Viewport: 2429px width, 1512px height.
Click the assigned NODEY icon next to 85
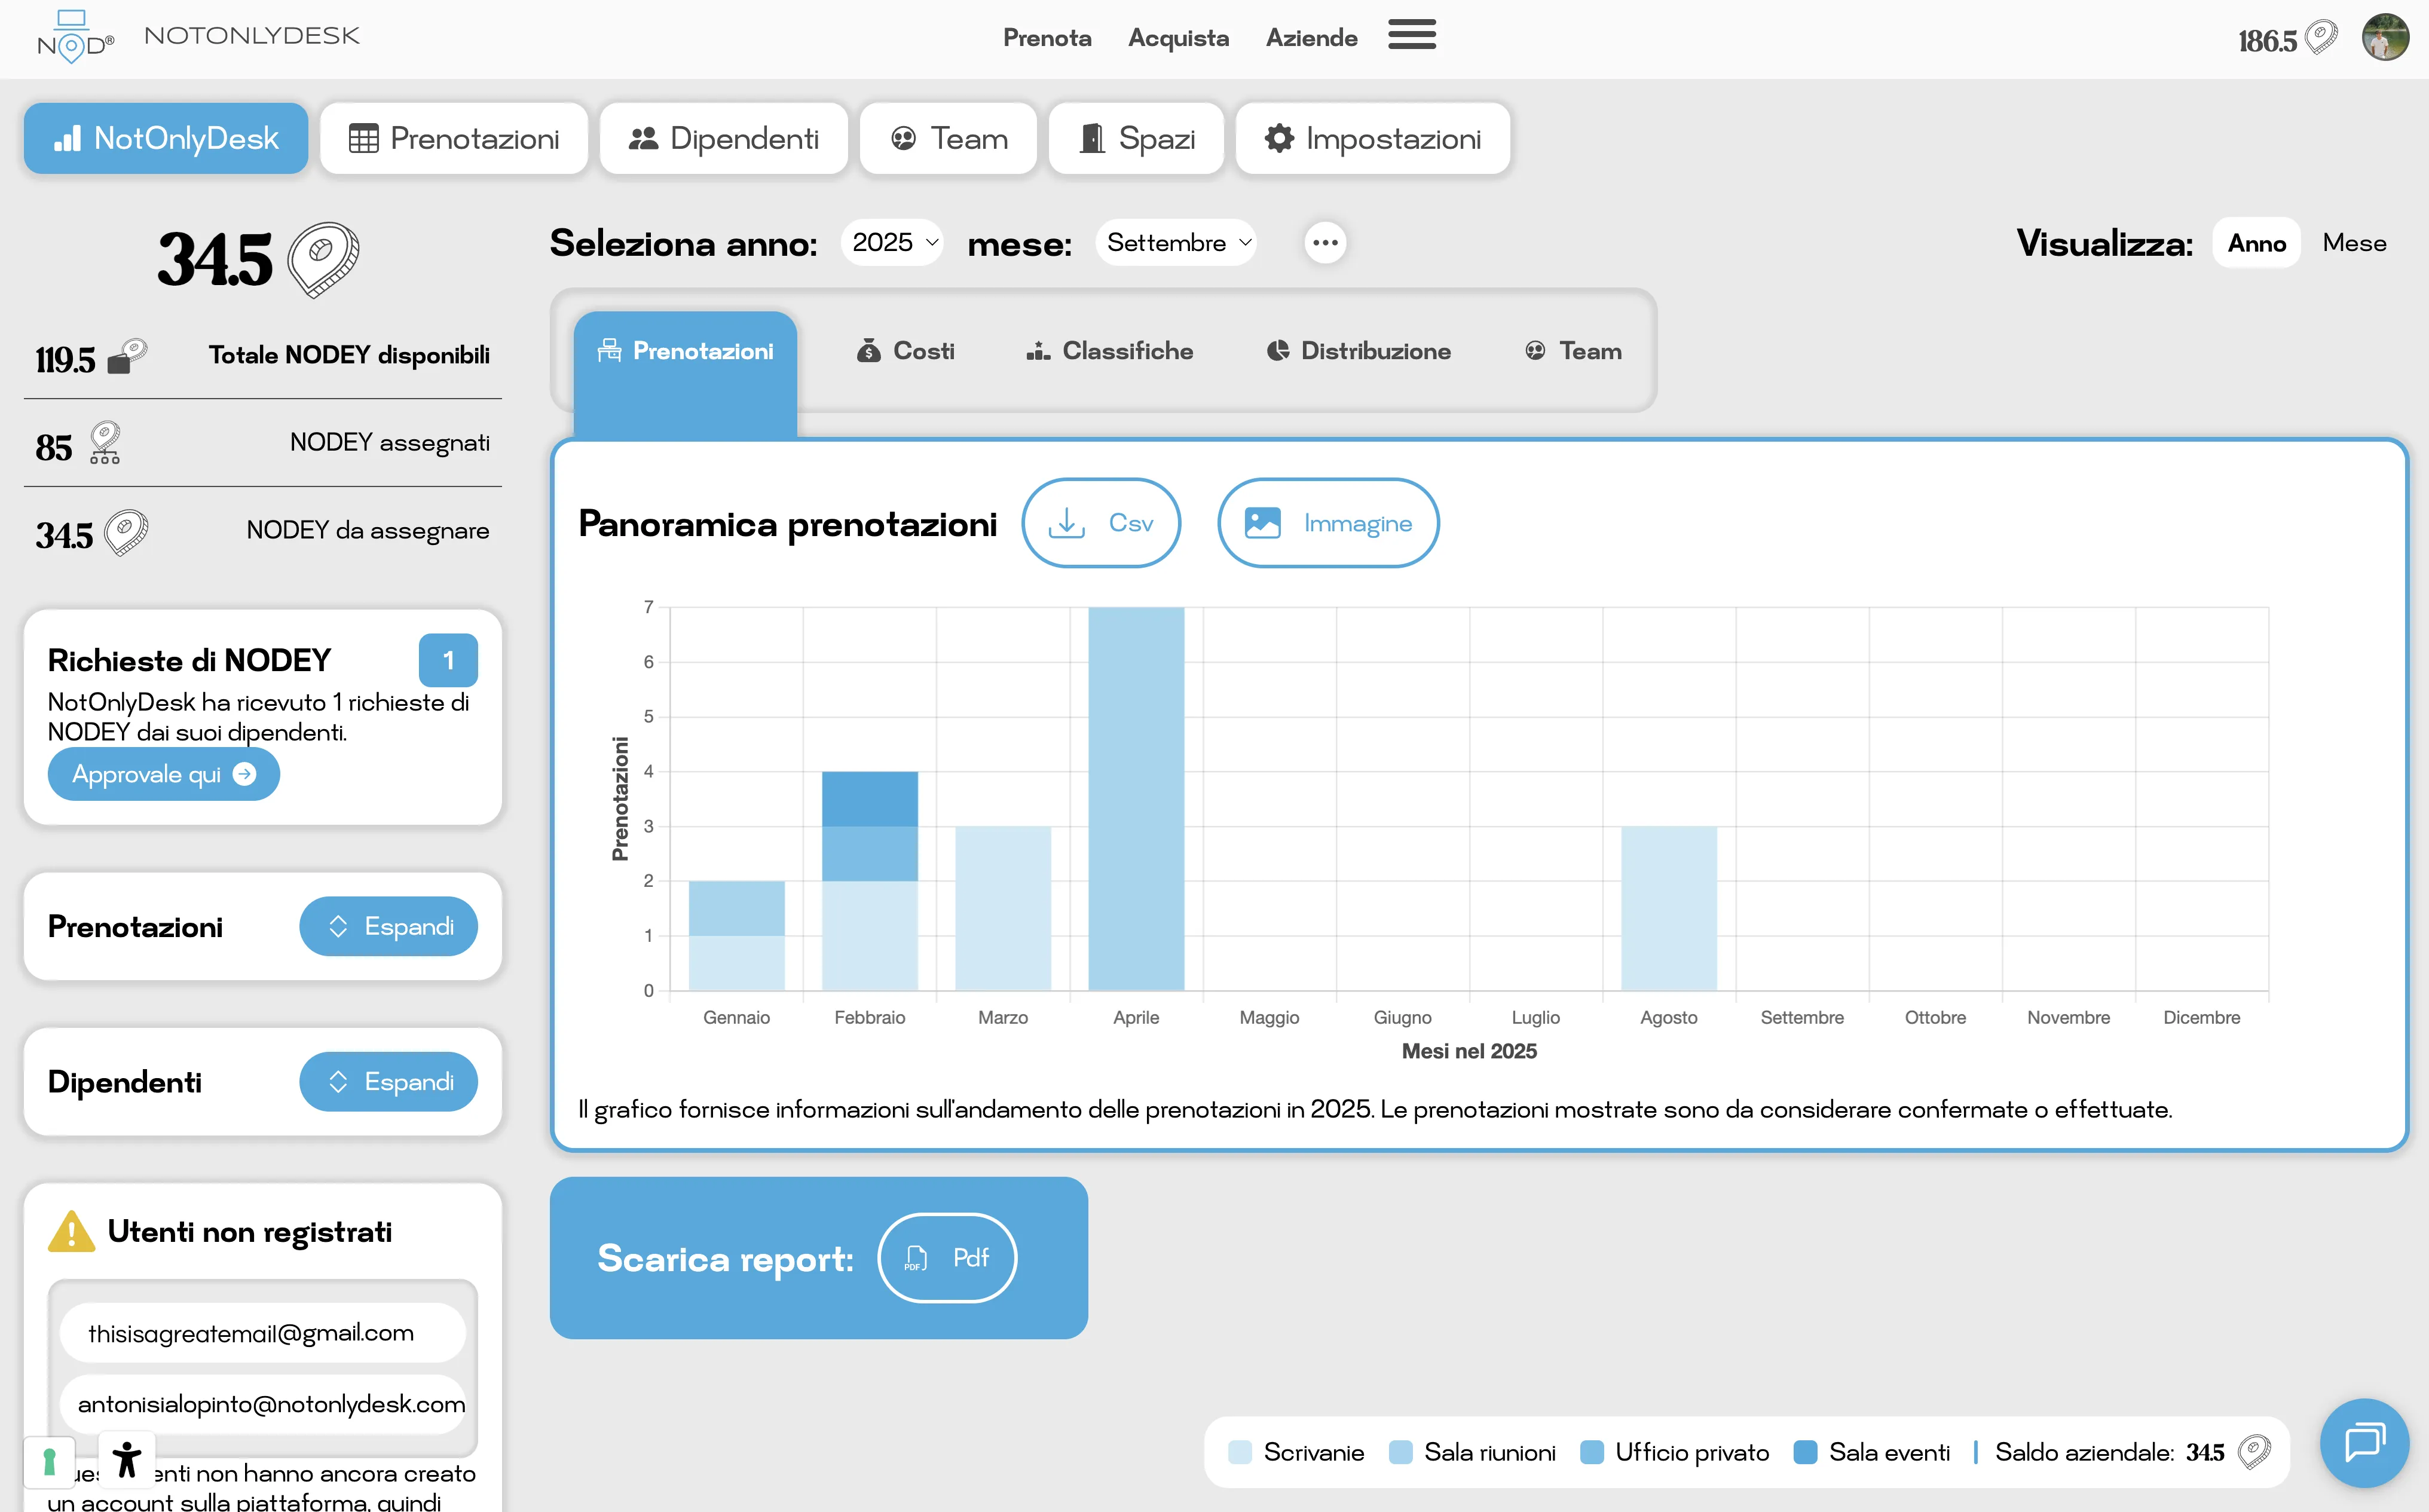(105, 443)
